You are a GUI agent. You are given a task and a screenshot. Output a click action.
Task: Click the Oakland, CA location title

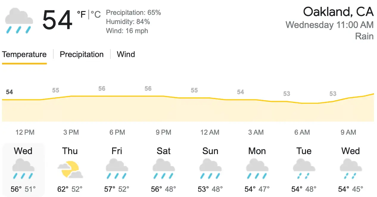pyautogui.click(x=338, y=12)
